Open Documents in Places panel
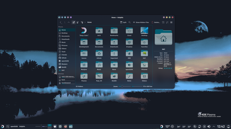The width and height of the screenshot is (231, 129). 67,36
